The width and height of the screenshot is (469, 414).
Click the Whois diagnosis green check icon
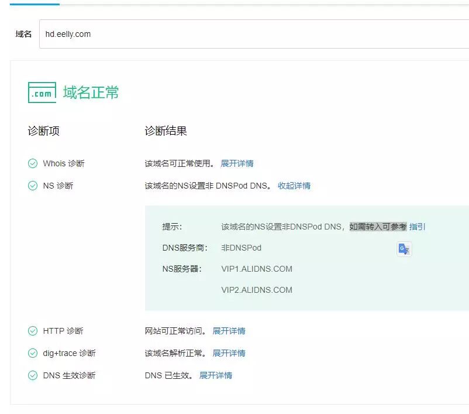tap(33, 163)
